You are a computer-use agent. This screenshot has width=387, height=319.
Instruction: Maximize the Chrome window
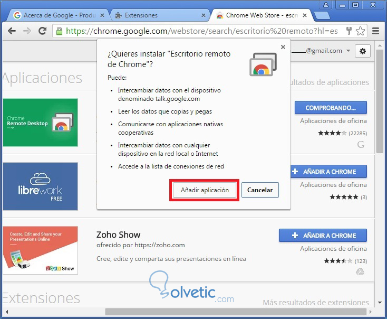355,5
